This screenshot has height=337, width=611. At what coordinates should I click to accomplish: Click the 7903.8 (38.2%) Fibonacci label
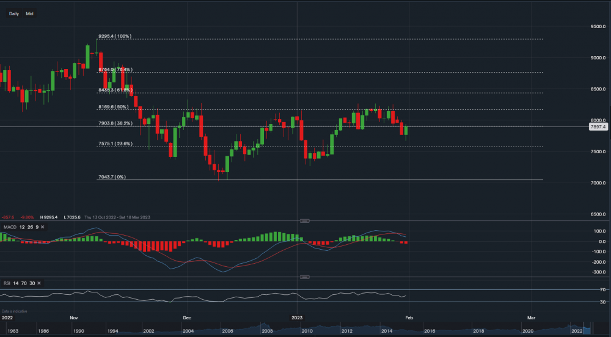115,123
